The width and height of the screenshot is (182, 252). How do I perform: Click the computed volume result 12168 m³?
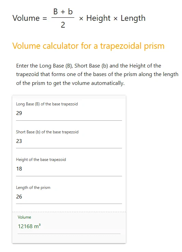(x=29, y=226)
